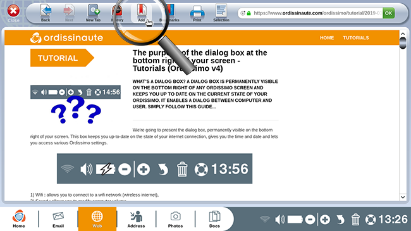Image resolution: width=411 pixels, height=231 pixels.
Task: Click the HOME menu link
Action: (x=327, y=38)
